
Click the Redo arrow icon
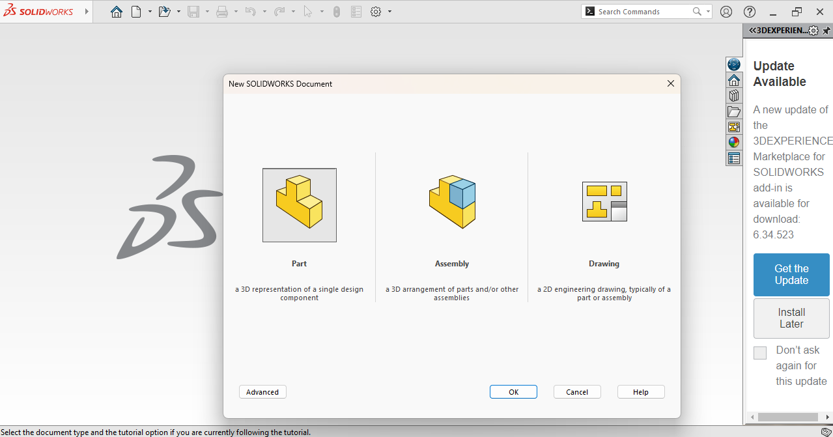279,12
